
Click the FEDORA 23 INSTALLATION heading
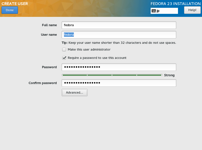coord(176,4)
